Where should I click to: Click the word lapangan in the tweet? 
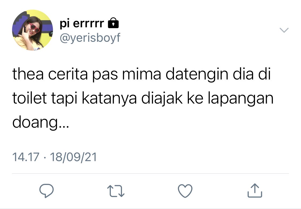click(x=241, y=99)
